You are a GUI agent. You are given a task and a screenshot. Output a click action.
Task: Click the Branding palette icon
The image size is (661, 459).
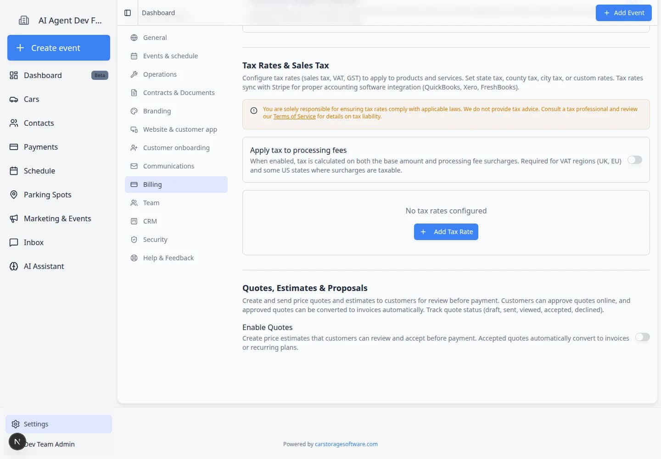coord(134,111)
